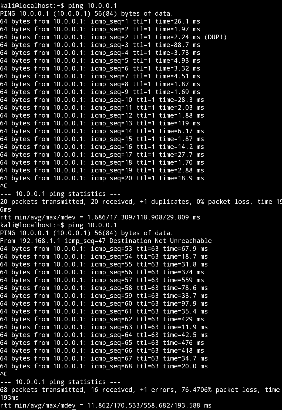Image resolution: width=282 pixels, height=410 pixels.
Task: Click the '68 packets transmitted' summary line
Action: coord(141,389)
